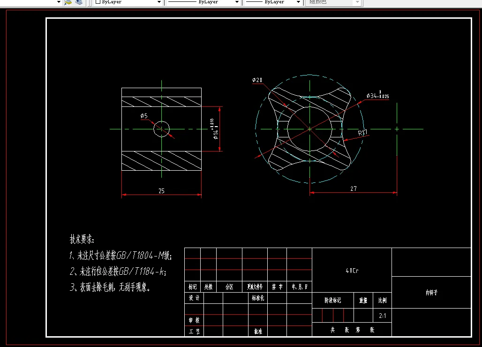Screen dimensions: 482x347
Task: Select the 更改文件号 title block cell
Action: pos(255,287)
